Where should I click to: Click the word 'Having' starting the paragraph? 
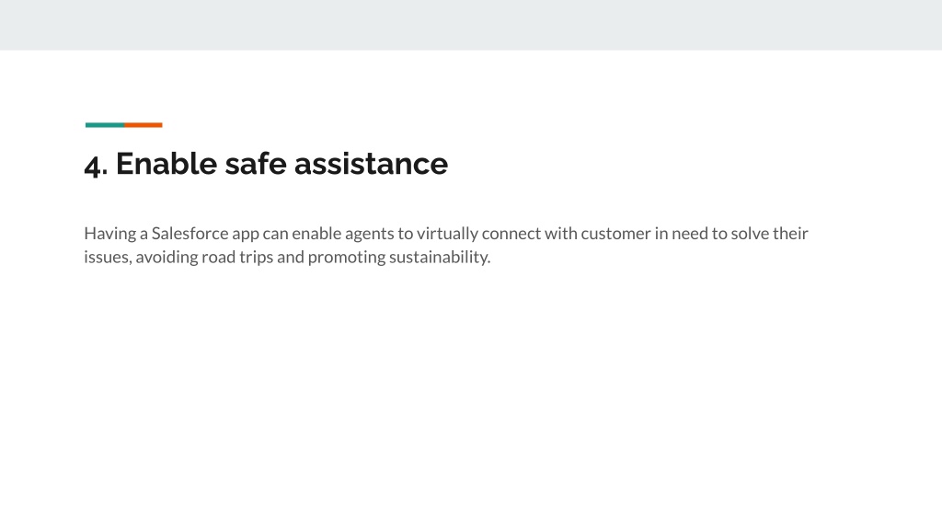(110, 234)
